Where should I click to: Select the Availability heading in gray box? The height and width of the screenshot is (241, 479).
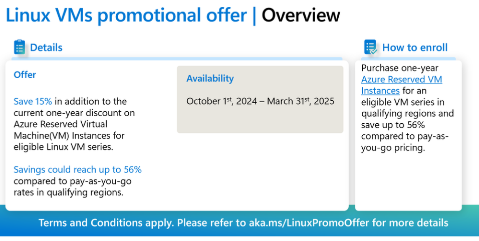210,79
